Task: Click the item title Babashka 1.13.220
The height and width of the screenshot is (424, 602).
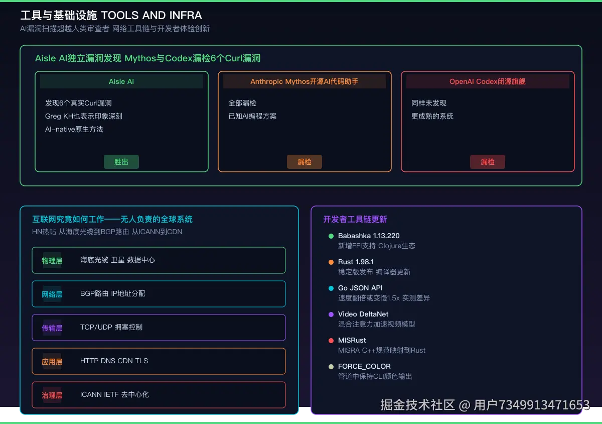Action: pos(369,236)
